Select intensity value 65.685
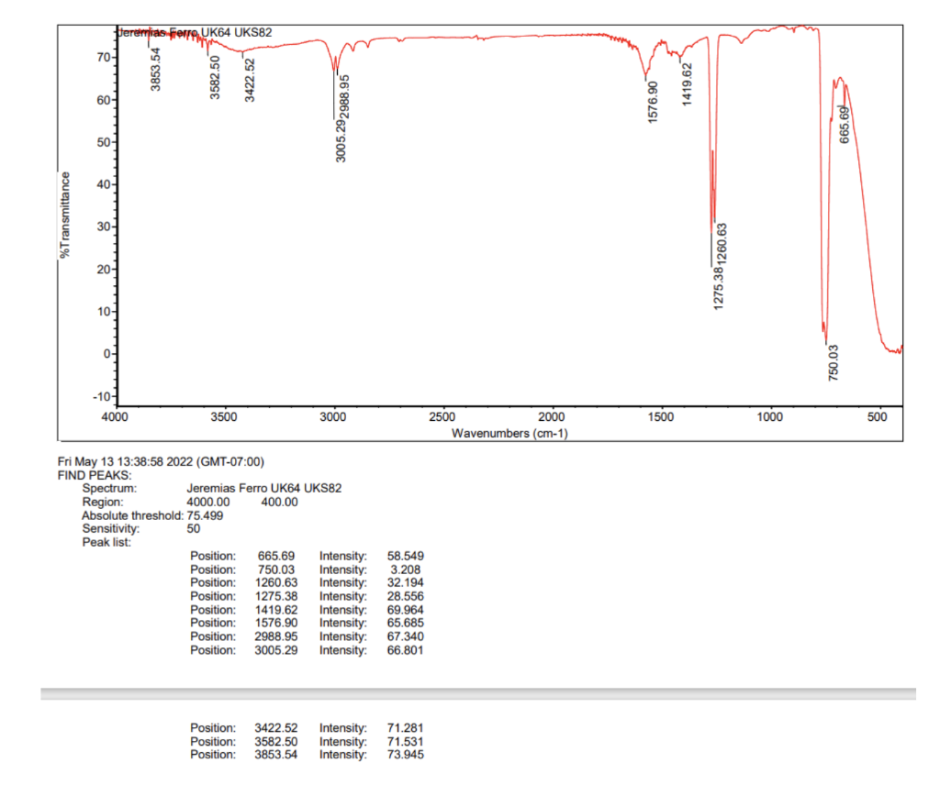This screenshot has height=785, width=940. [405, 623]
